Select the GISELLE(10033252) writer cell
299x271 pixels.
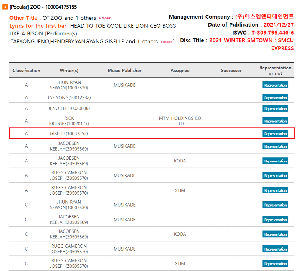tap(69, 134)
